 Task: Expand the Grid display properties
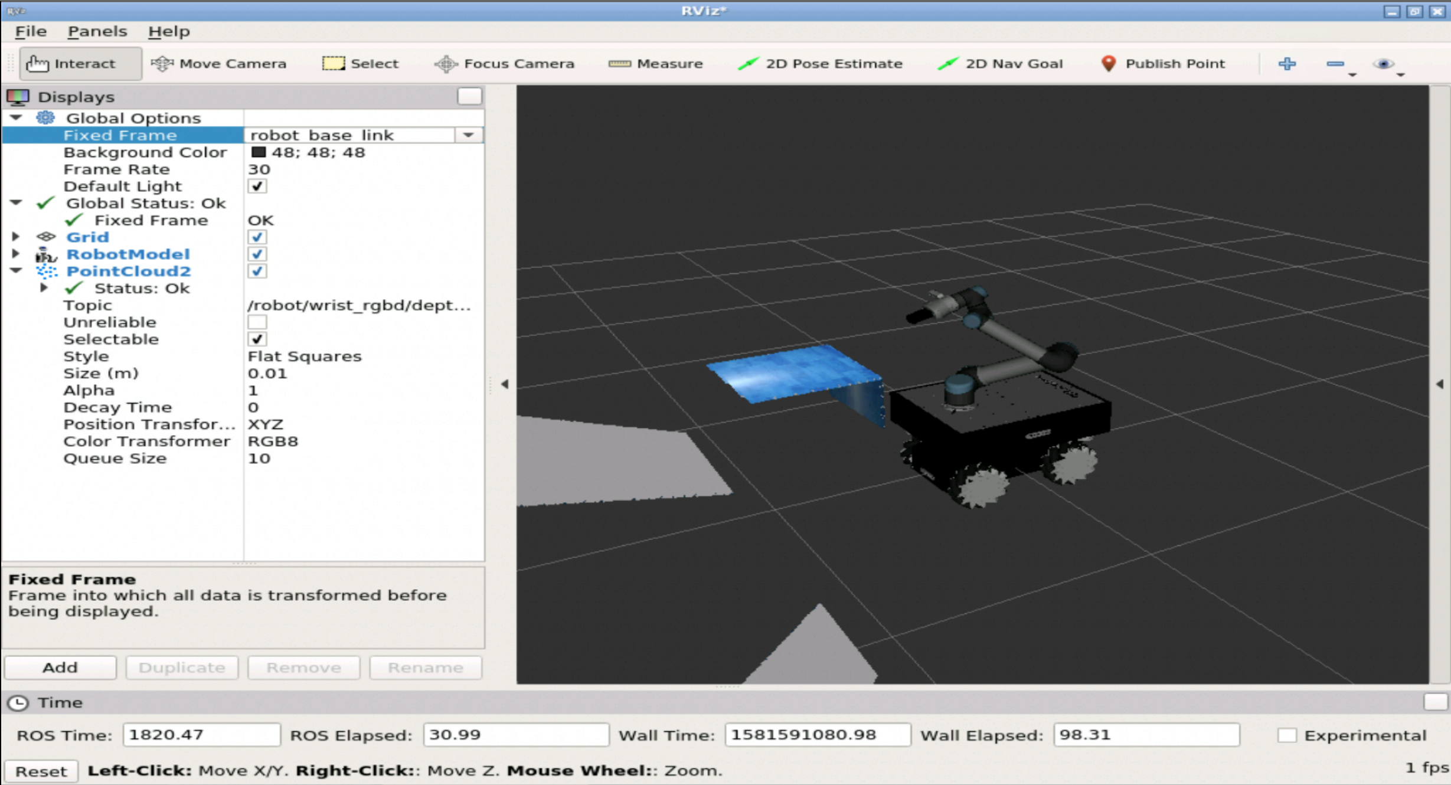[16, 237]
